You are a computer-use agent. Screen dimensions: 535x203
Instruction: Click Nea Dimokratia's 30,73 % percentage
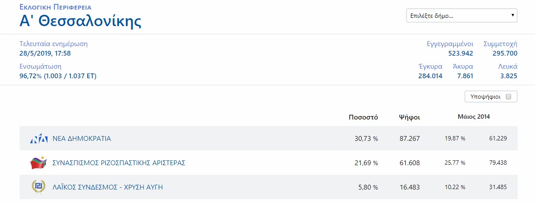pos(366,139)
